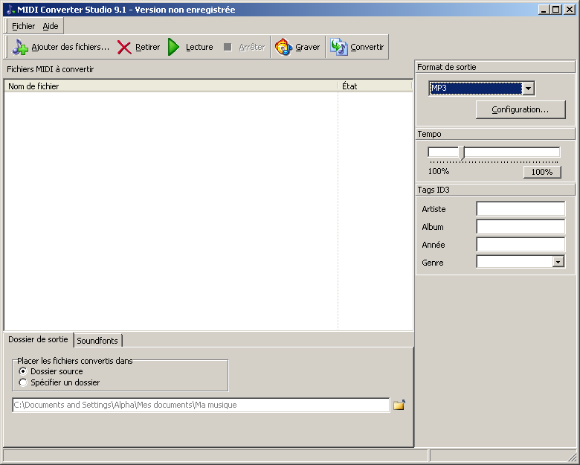Viewport: 580px width, 465px height.
Task: Click the resize grip in status bar corner
Action: click(572, 456)
